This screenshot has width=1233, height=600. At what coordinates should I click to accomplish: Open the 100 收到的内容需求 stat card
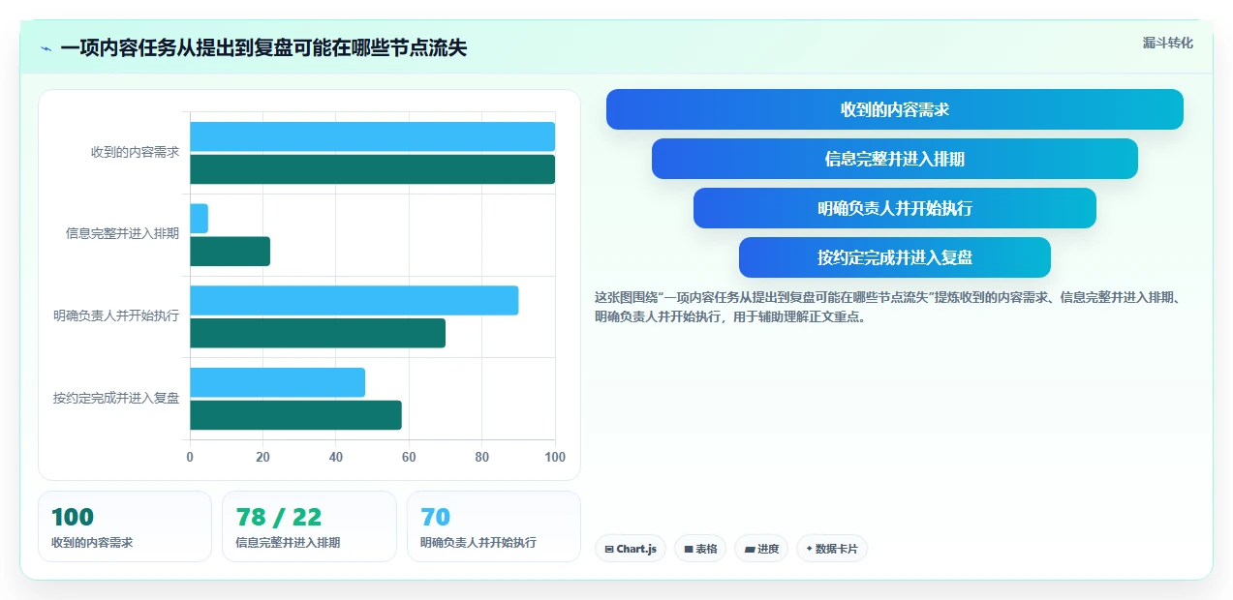125,526
